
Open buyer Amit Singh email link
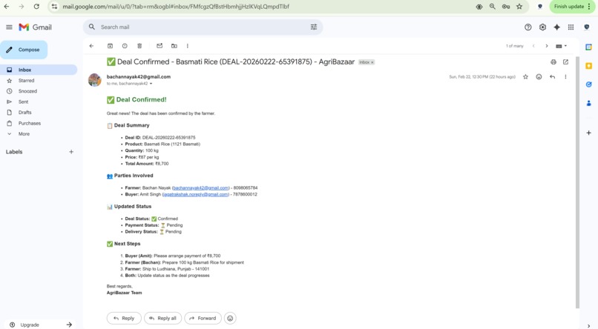point(196,194)
